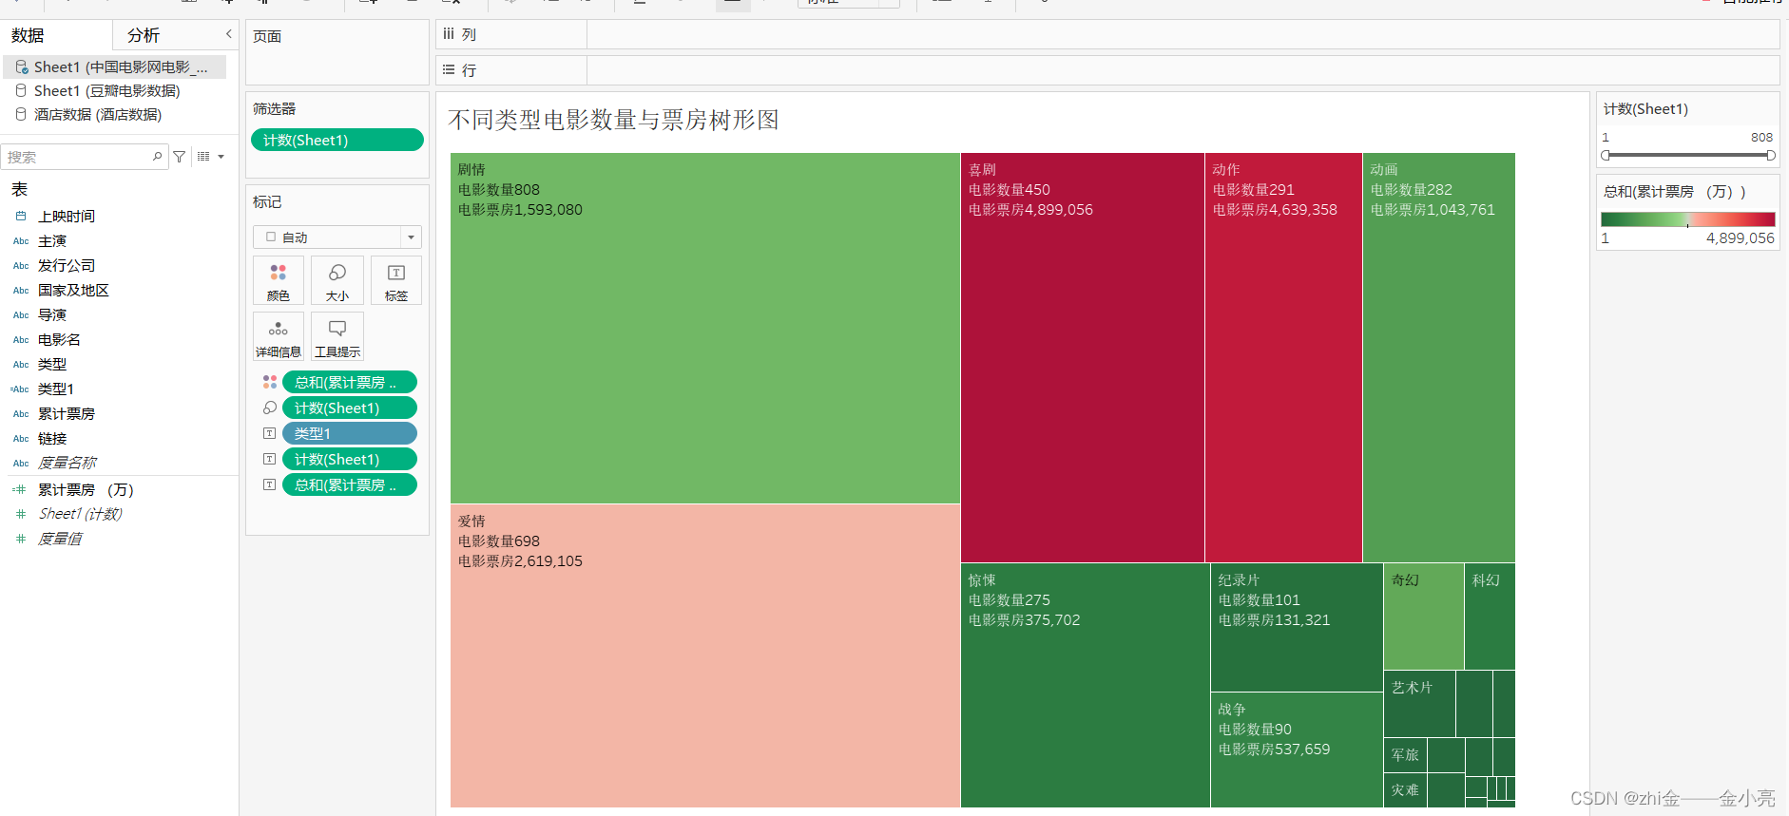Click the 808 maximum value in the filter
1789x816 pixels.
point(1761,137)
